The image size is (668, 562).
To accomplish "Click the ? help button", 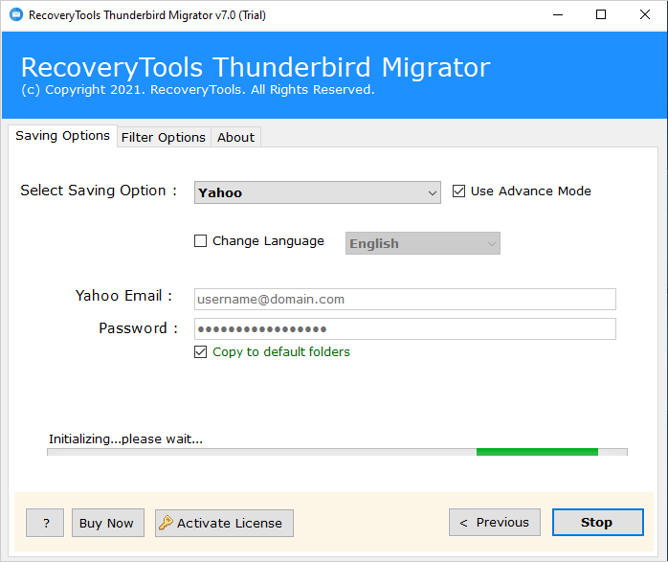I will [x=45, y=523].
